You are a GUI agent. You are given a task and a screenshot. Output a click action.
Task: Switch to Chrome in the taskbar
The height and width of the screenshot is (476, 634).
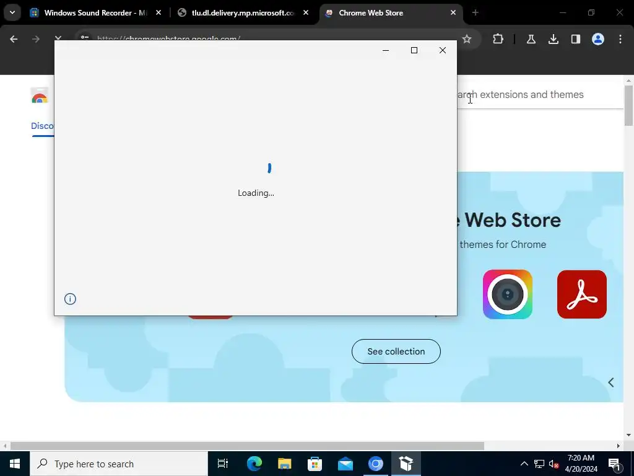[376, 464]
